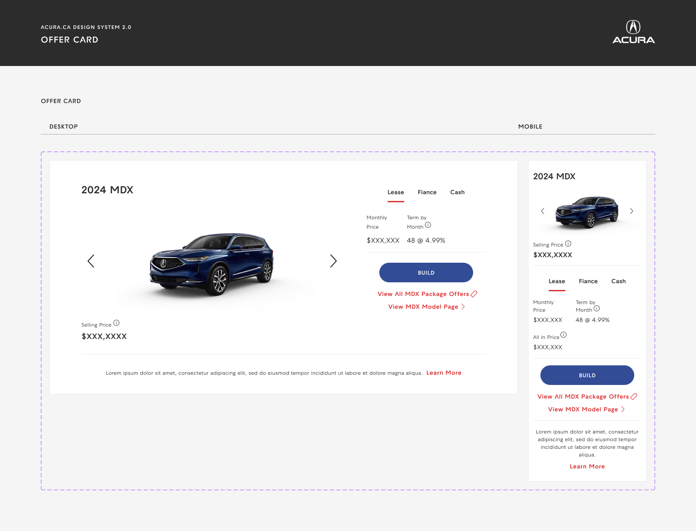
Task: Open info icon beside mobile Selling Price
Action: coord(568,244)
